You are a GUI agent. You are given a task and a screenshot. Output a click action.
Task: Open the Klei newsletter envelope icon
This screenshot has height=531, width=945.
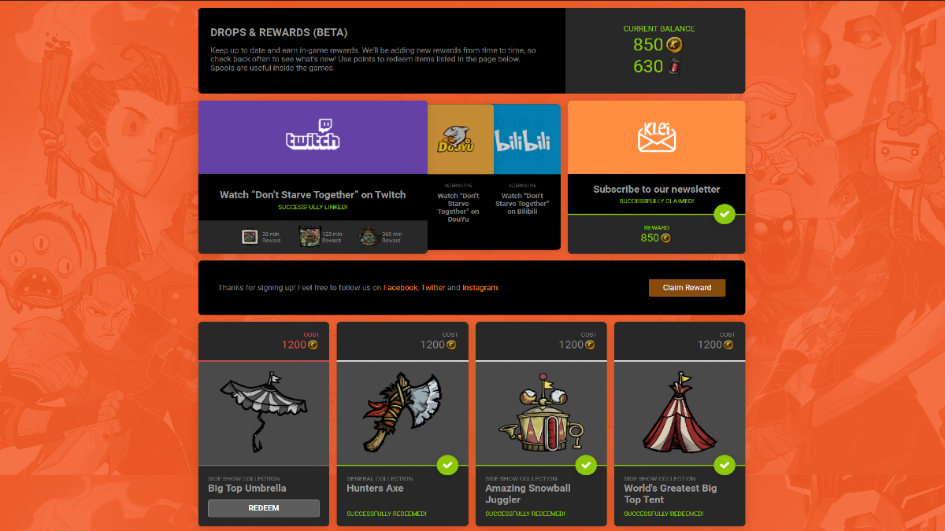click(657, 137)
